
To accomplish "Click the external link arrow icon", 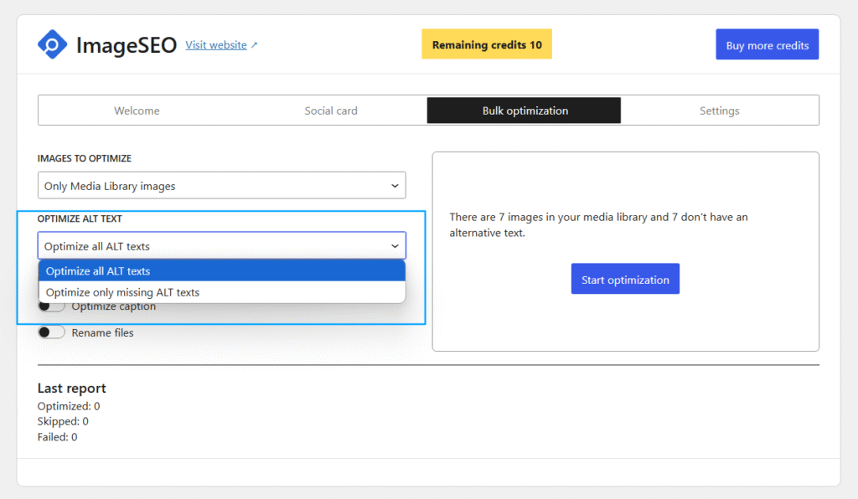I will coord(254,45).
